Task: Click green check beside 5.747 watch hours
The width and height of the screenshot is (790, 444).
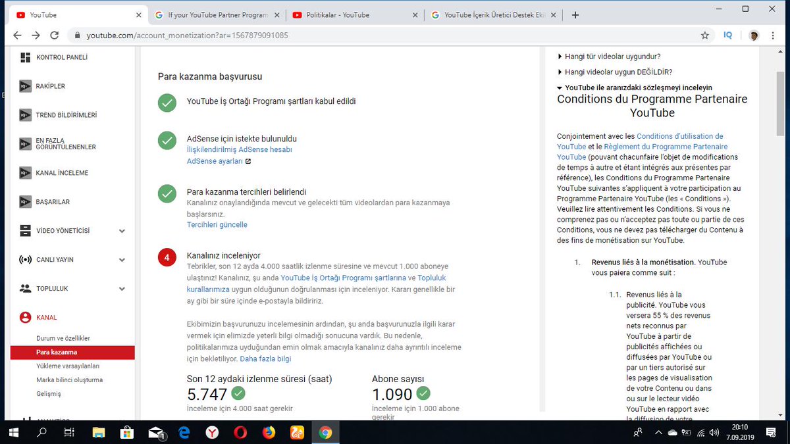Action: 238,393
